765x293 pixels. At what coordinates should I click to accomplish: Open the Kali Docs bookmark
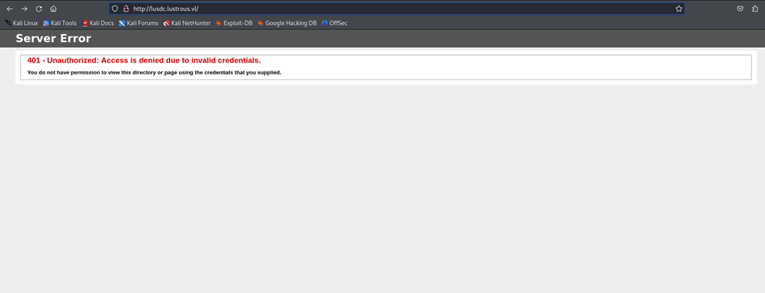click(98, 23)
